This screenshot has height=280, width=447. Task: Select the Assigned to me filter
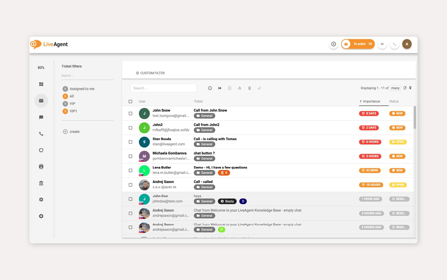coord(79,89)
